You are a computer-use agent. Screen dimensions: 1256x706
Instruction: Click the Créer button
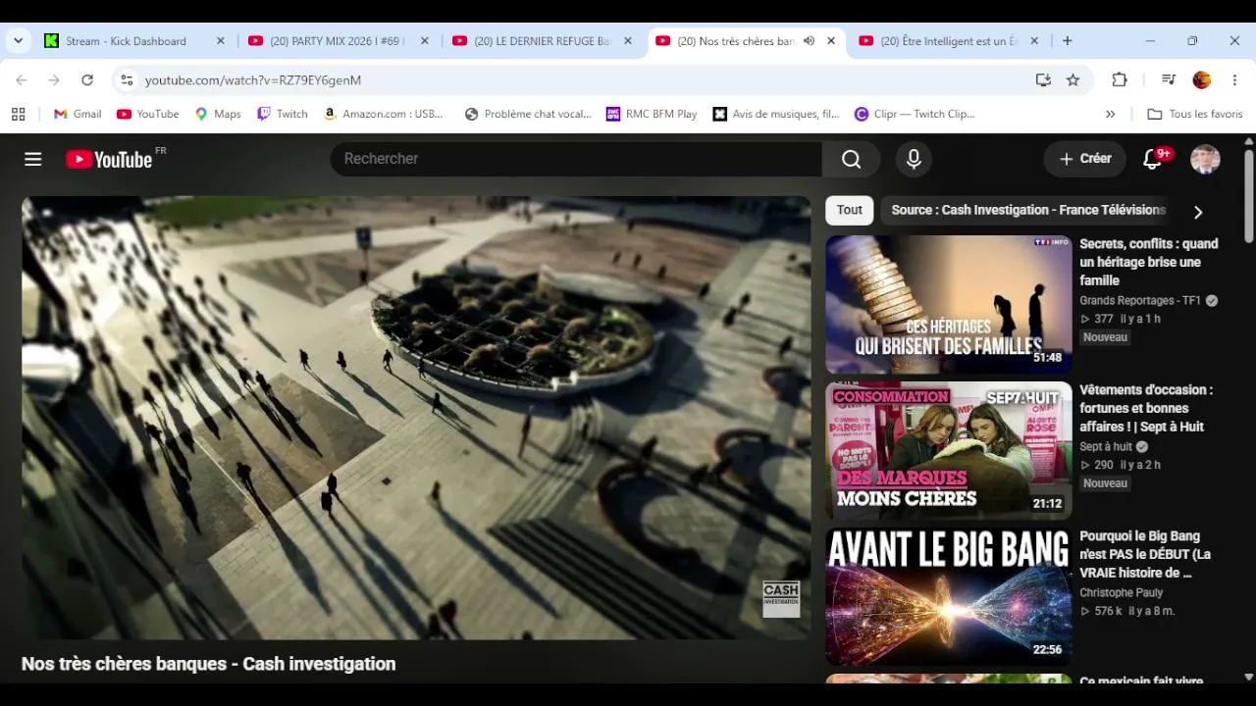click(x=1084, y=159)
